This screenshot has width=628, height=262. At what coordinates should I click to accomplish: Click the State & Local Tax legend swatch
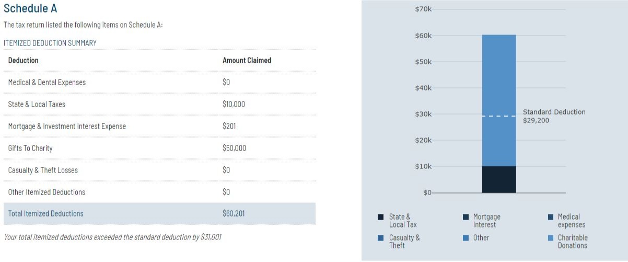pyautogui.click(x=380, y=217)
